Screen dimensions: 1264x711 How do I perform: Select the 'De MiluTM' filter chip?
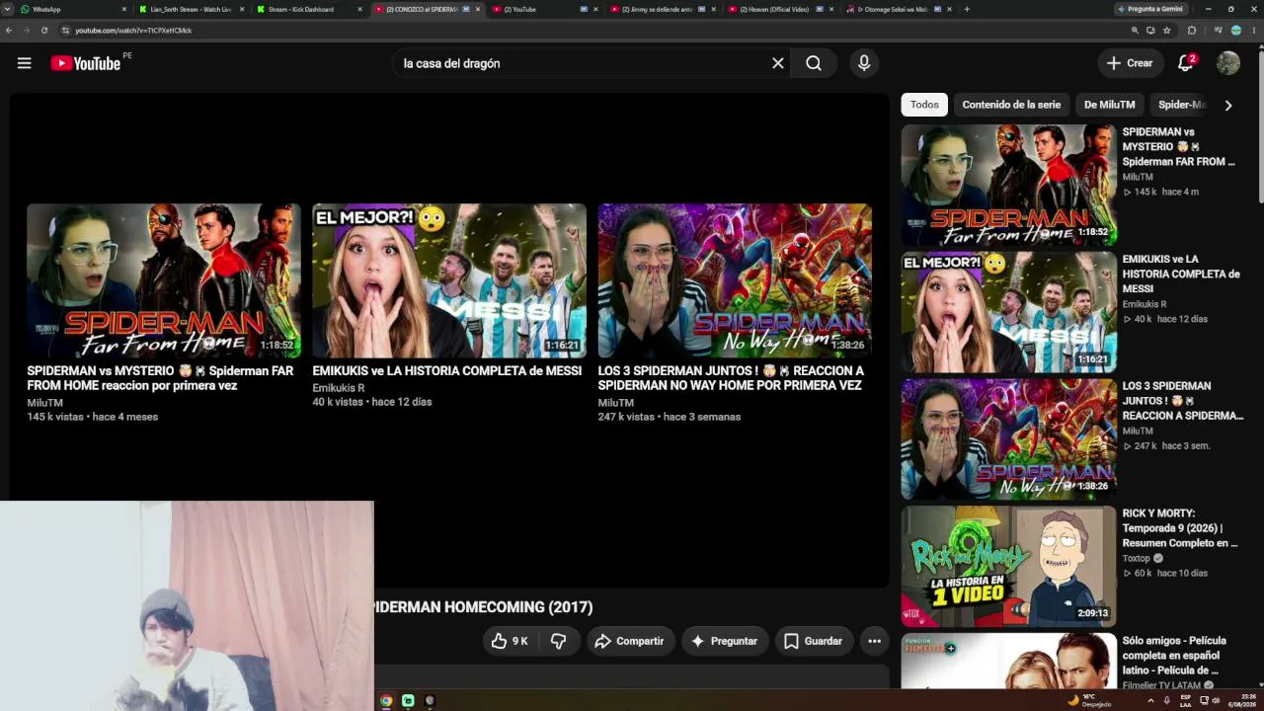[1110, 105]
